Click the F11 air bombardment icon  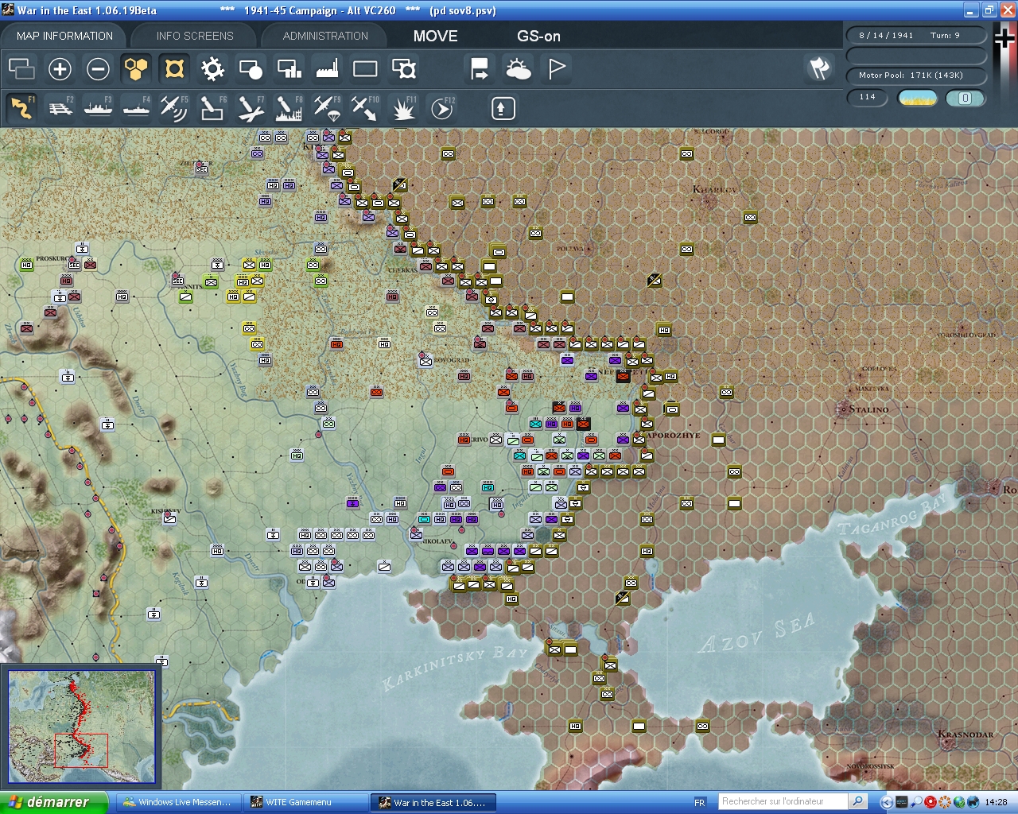[x=402, y=107]
